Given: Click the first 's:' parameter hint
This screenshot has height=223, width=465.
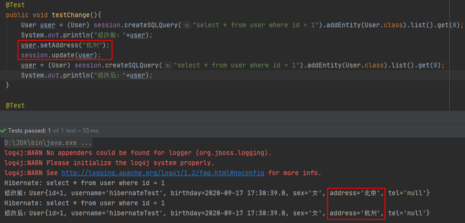Looking at the screenshot, I should [x=187, y=25].
